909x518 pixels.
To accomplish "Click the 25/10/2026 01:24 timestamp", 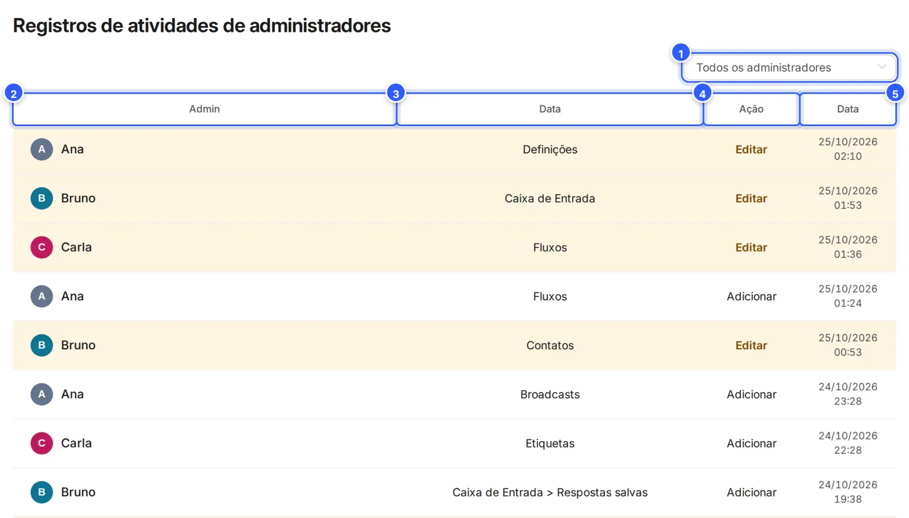I will [848, 296].
